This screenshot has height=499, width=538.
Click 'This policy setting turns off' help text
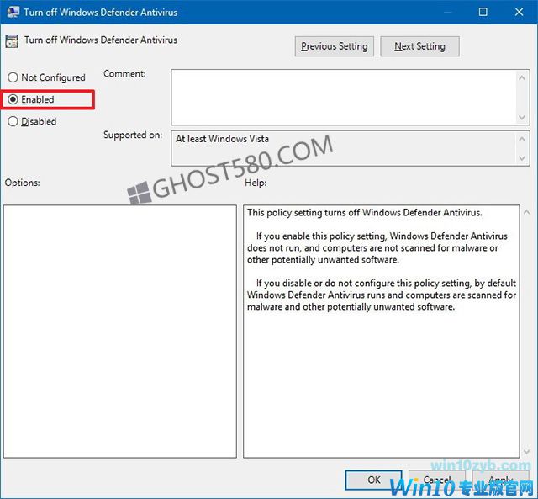364,213
